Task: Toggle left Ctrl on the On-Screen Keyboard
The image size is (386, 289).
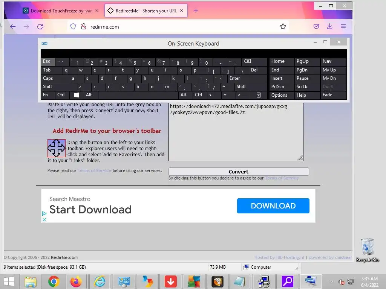Action: pos(62,95)
